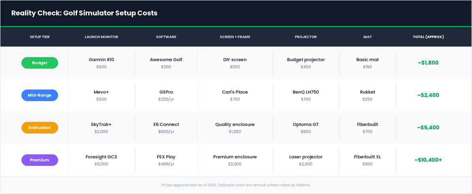Image resolution: width=472 pixels, height=194 pixels.
Task: Click the Setup Tier column header
Action: [40, 37]
